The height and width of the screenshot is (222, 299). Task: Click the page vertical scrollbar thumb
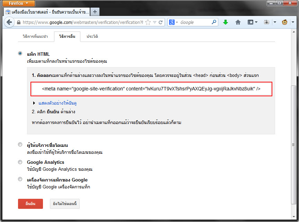293,145
